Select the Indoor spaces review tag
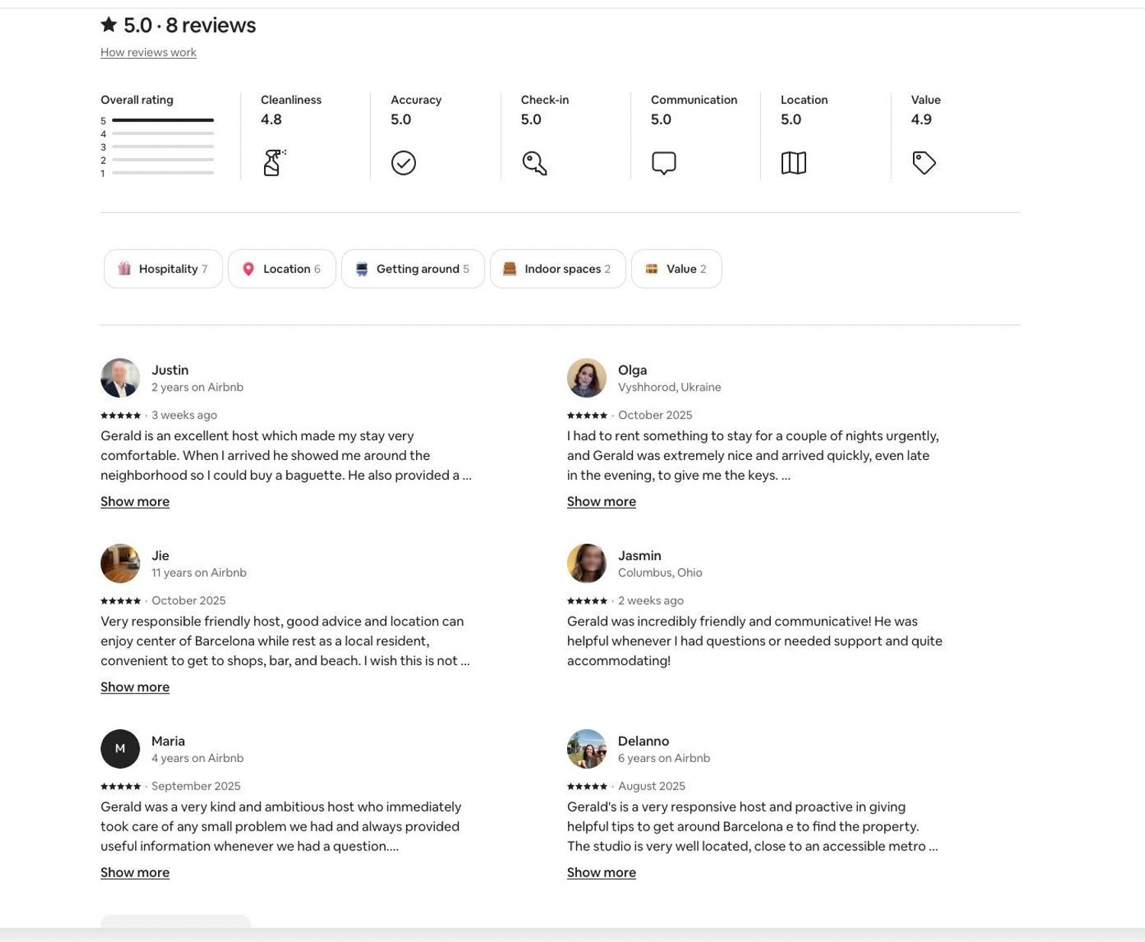 coord(557,268)
